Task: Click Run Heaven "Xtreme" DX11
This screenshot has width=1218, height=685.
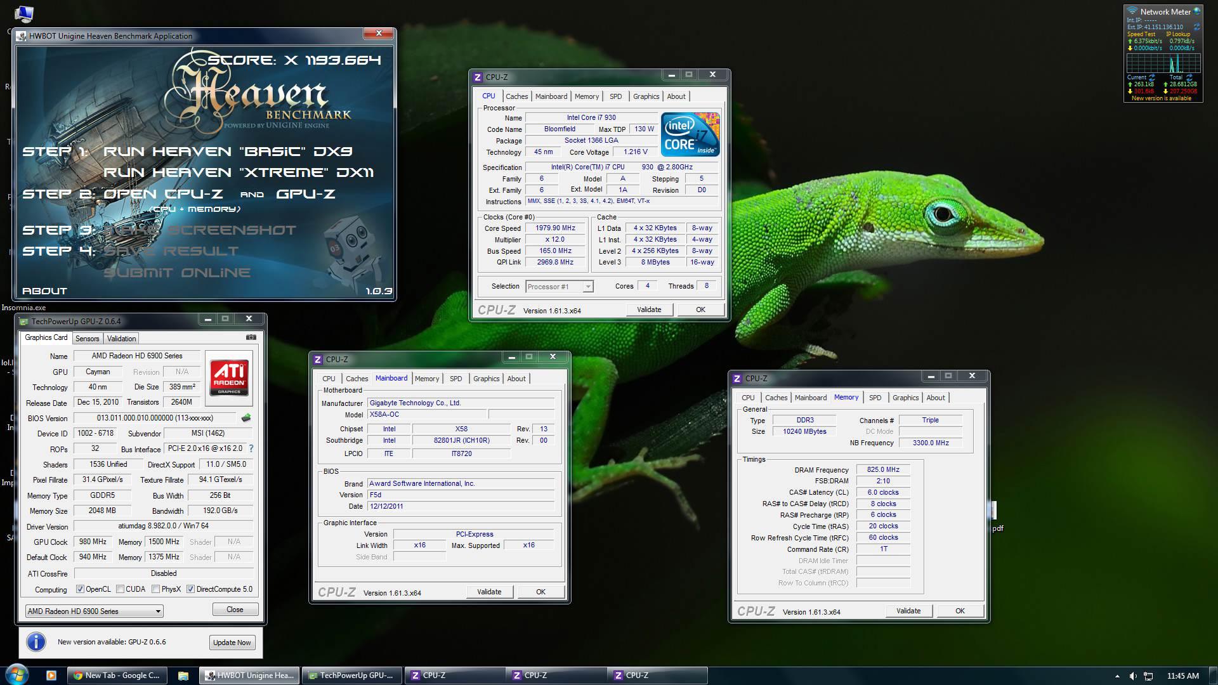Action: click(x=239, y=173)
